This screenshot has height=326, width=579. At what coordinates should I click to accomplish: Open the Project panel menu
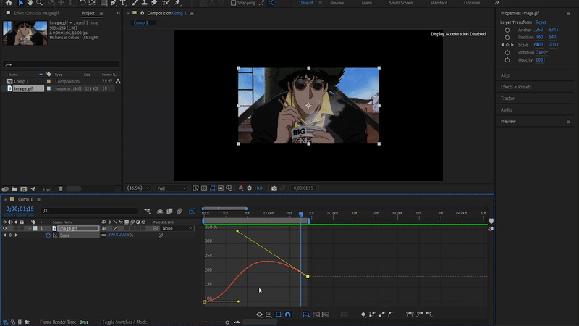click(101, 13)
